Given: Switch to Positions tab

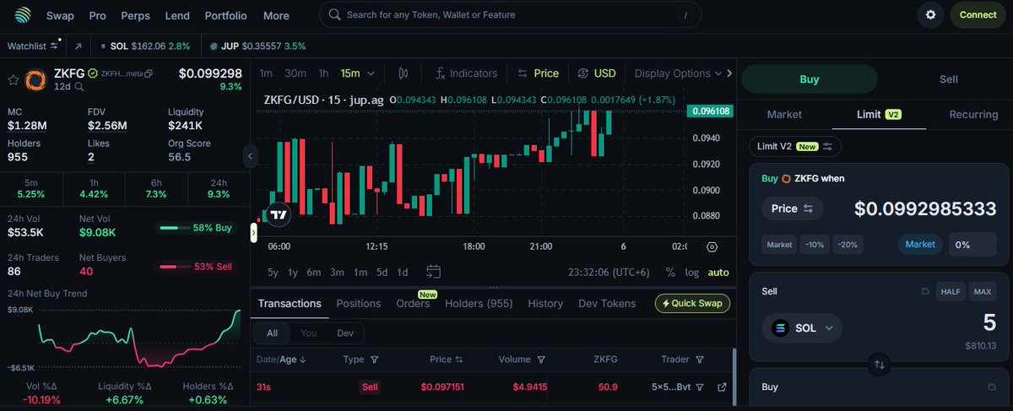Looking at the screenshot, I should point(358,303).
